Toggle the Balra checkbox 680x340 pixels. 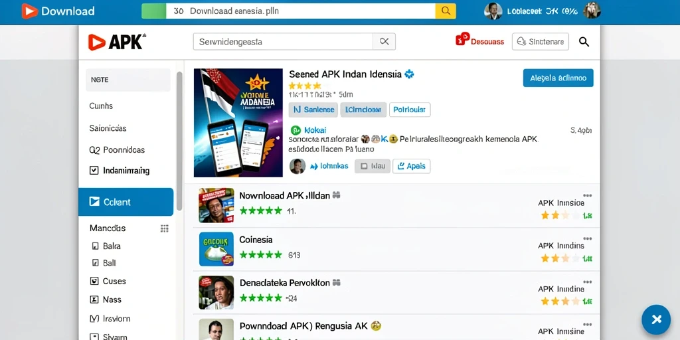click(95, 246)
